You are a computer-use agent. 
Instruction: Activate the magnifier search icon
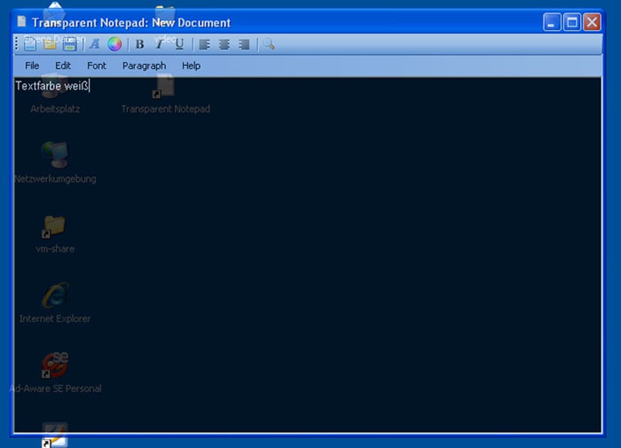tap(269, 44)
